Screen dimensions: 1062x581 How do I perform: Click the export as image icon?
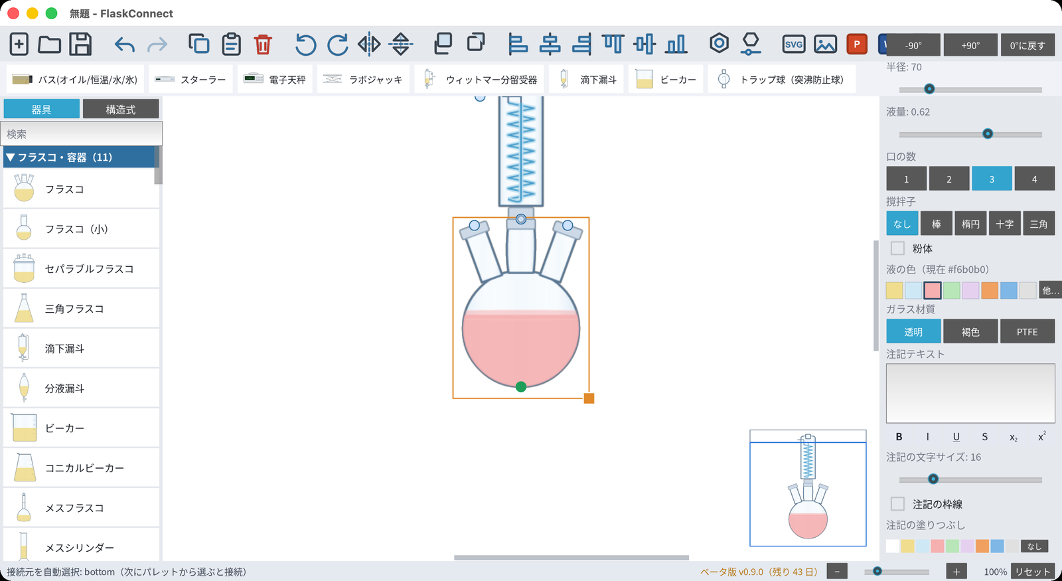(825, 44)
